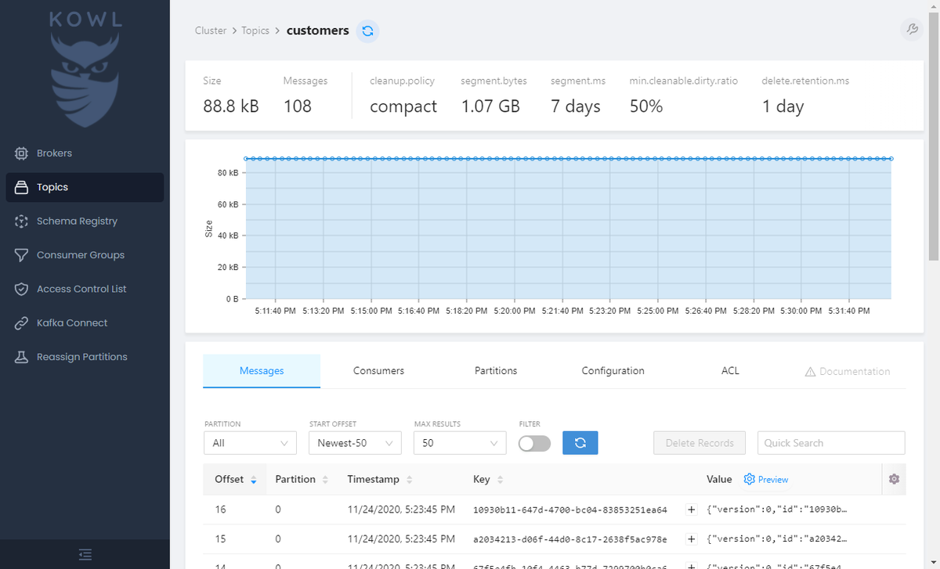Refresh the customers topic via header icon
940x569 pixels.
pyautogui.click(x=367, y=31)
